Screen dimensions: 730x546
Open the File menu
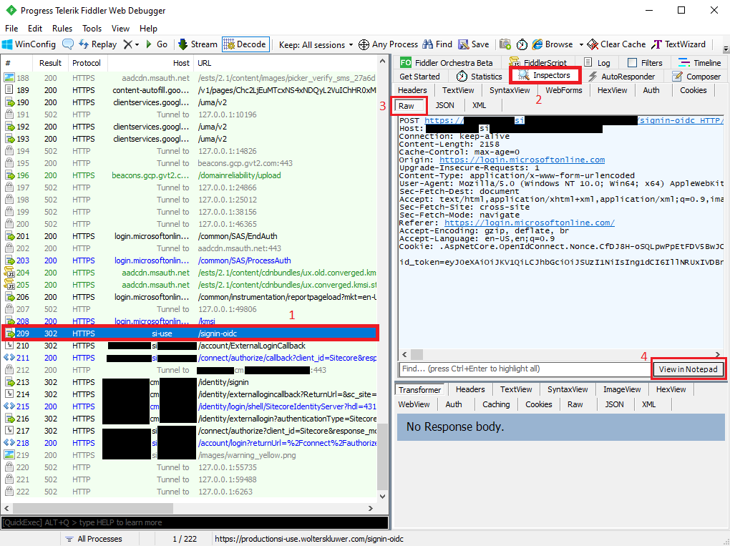(11, 29)
